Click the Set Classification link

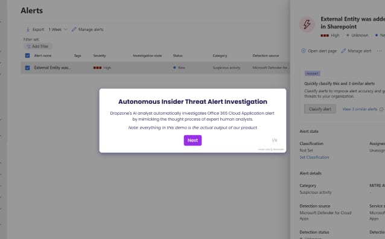coord(314,157)
